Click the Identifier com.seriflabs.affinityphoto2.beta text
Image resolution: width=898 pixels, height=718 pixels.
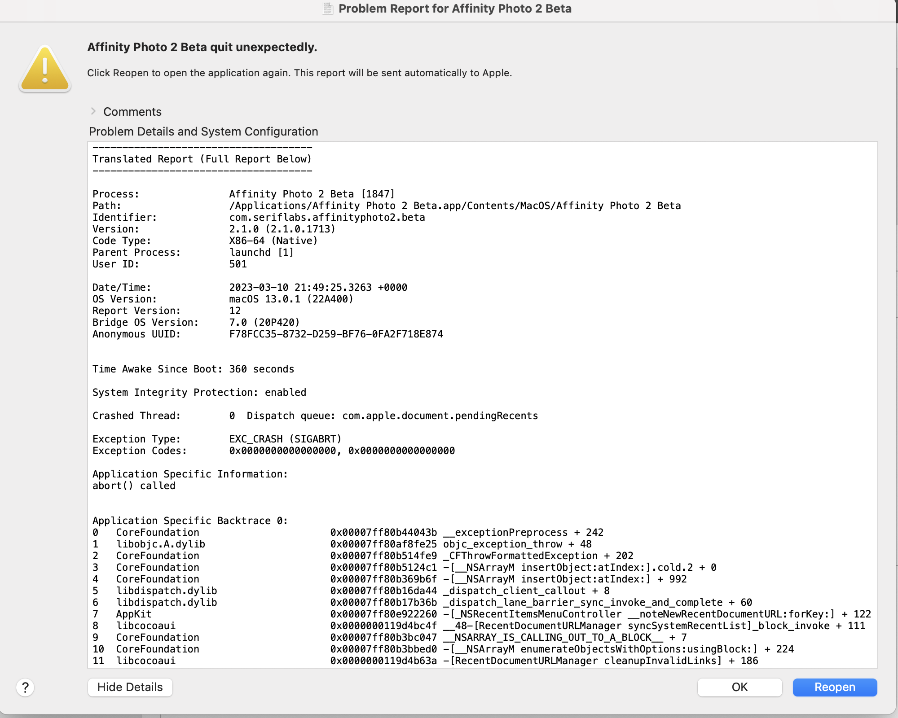tap(327, 217)
